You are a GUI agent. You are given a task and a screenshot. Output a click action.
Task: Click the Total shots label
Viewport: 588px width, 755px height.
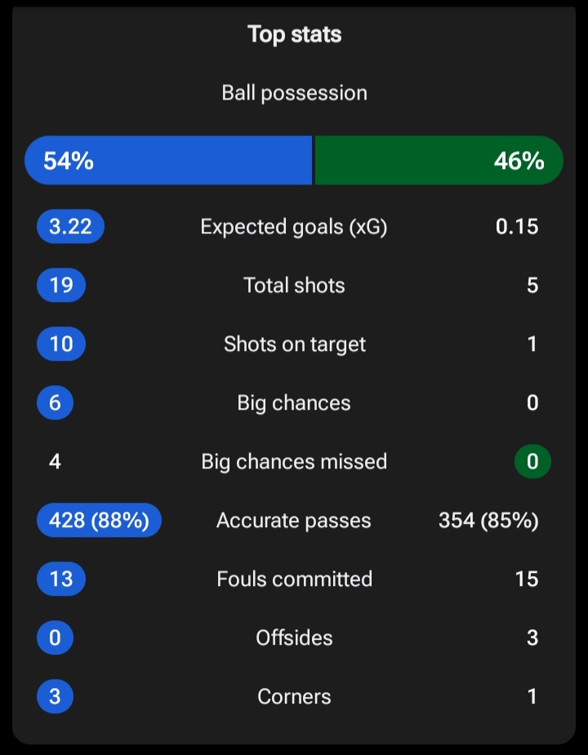coord(294,286)
